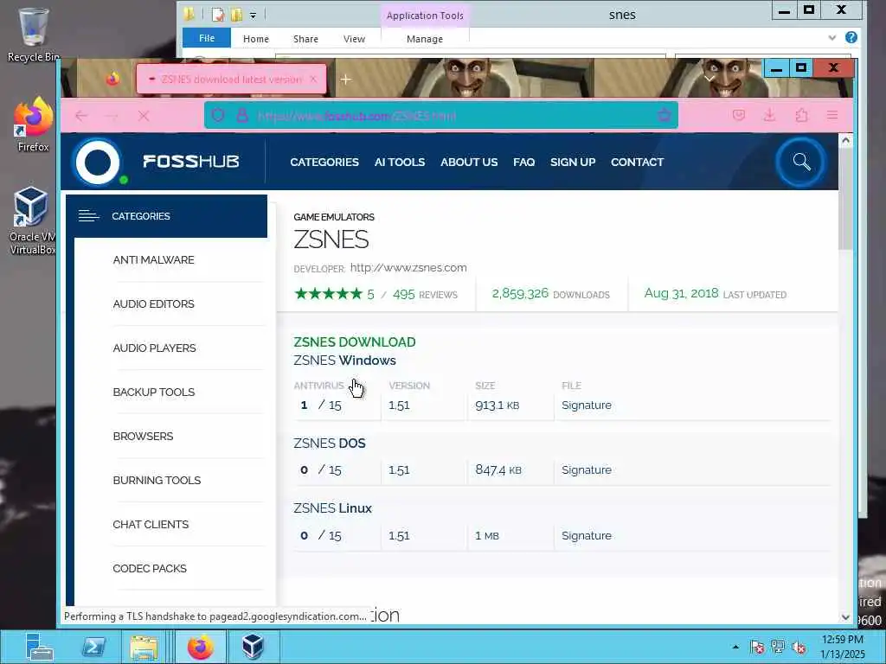Open AI TOOLS in the FossHub menu

coord(400,162)
